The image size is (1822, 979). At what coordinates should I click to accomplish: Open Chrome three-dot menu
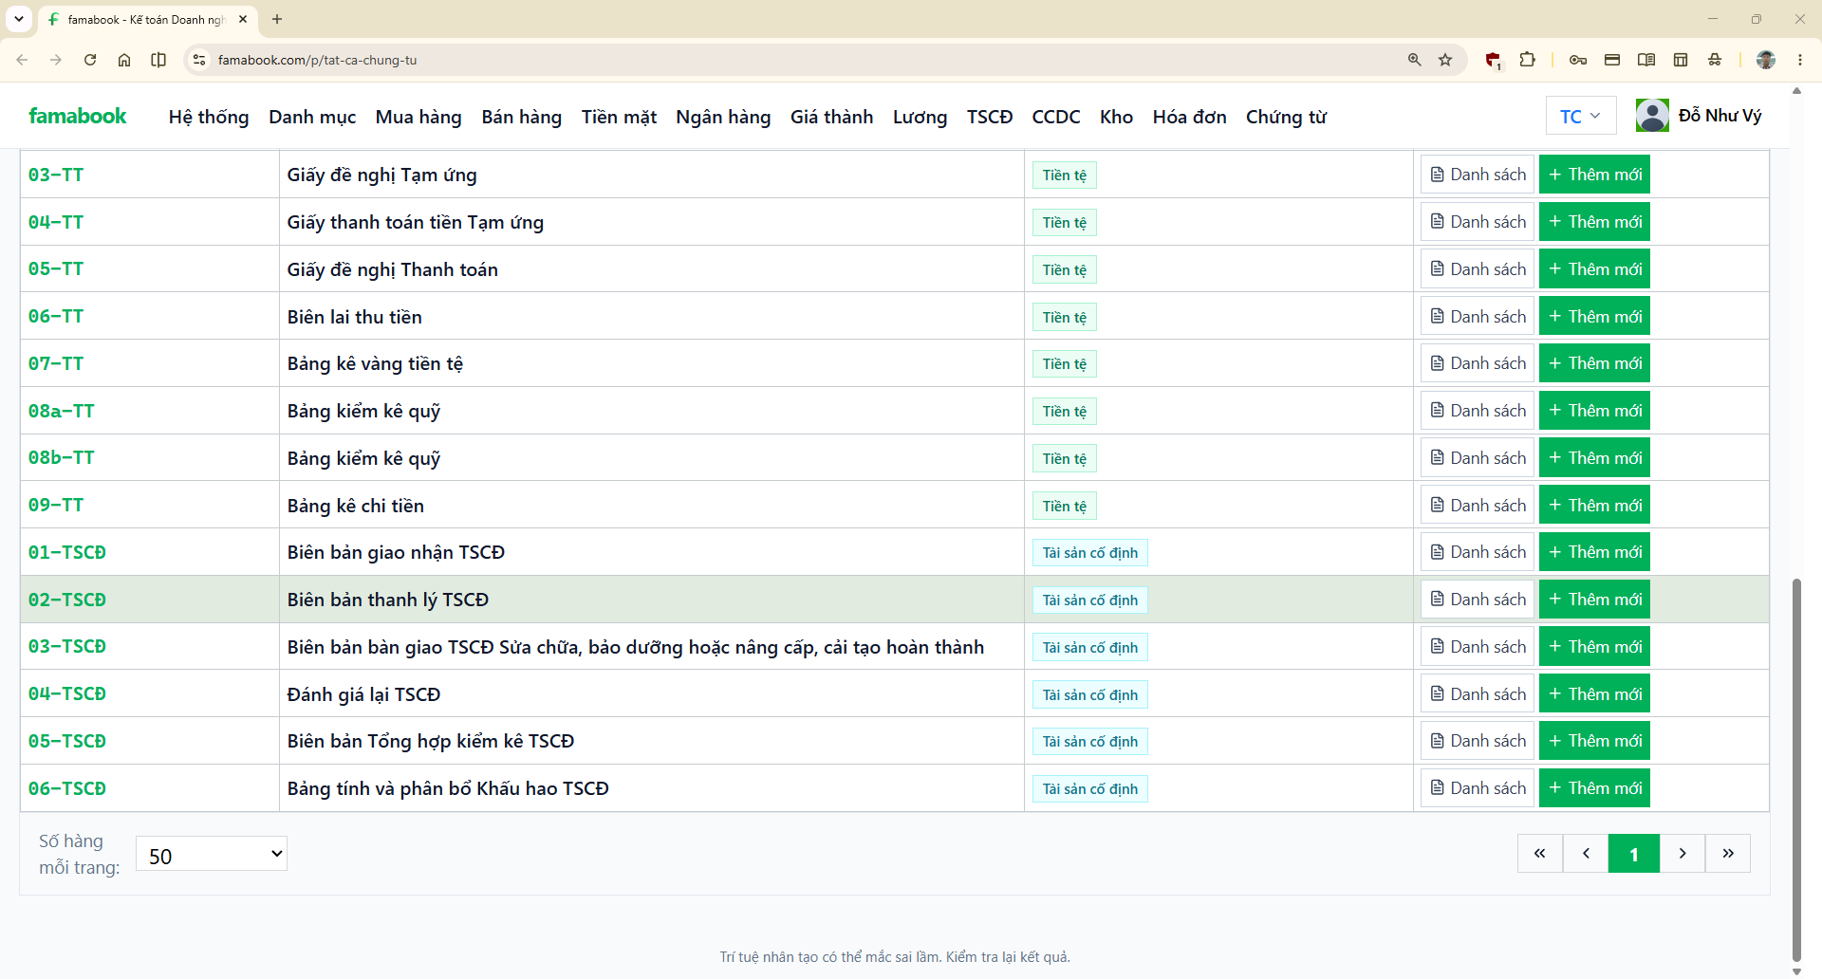point(1800,60)
